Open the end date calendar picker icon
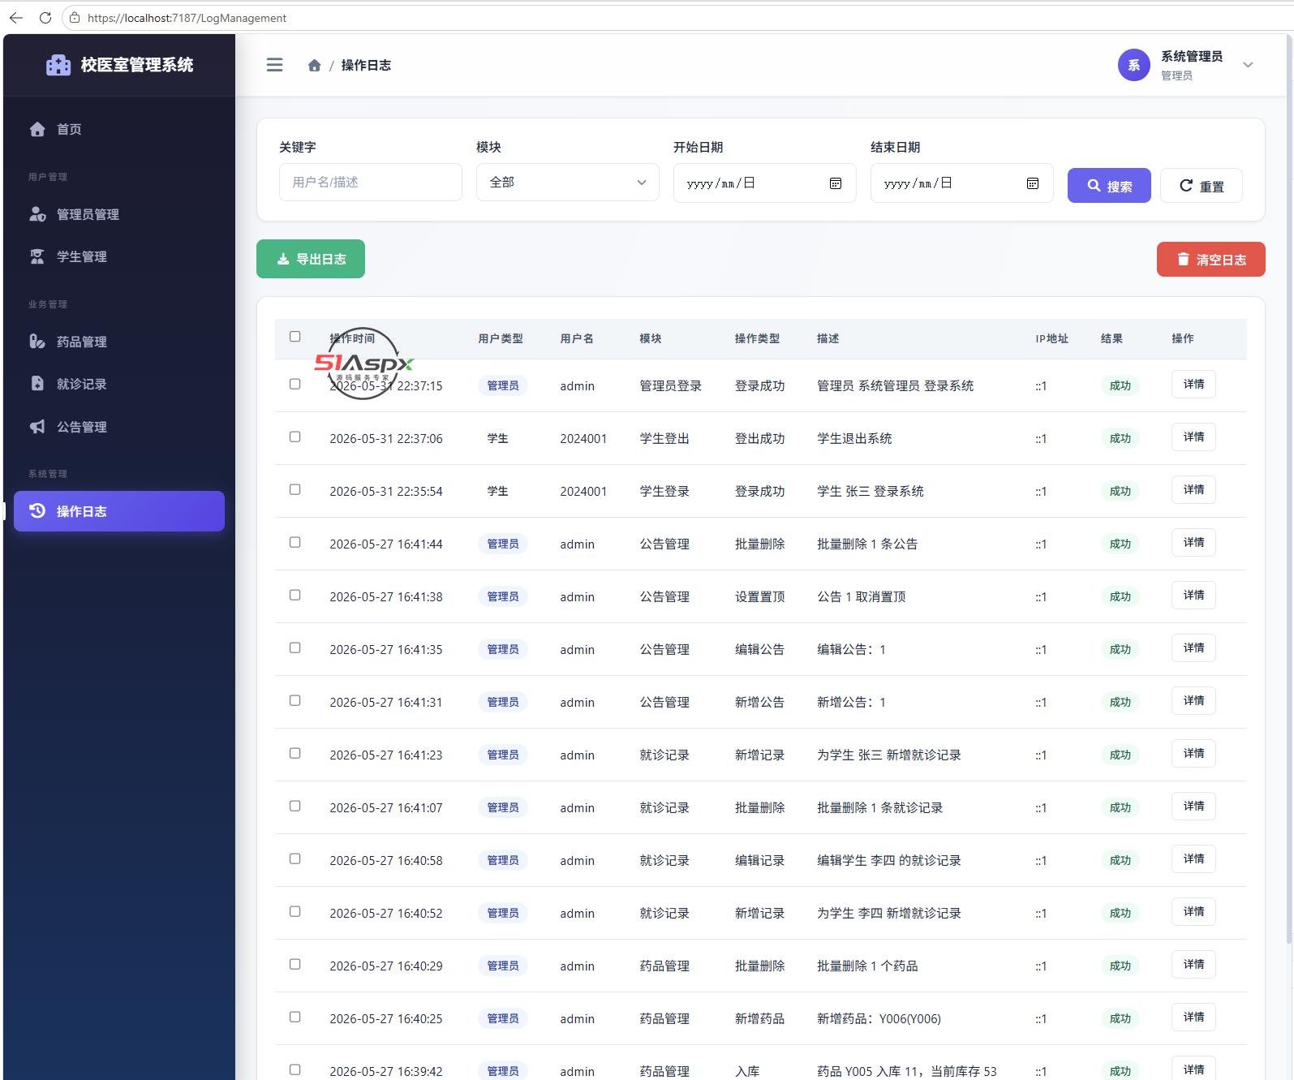The width and height of the screenshot is (1294, 1080). point(1033,183)
